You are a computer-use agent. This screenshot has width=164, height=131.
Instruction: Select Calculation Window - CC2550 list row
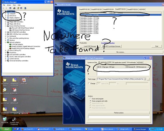point(89,33)
